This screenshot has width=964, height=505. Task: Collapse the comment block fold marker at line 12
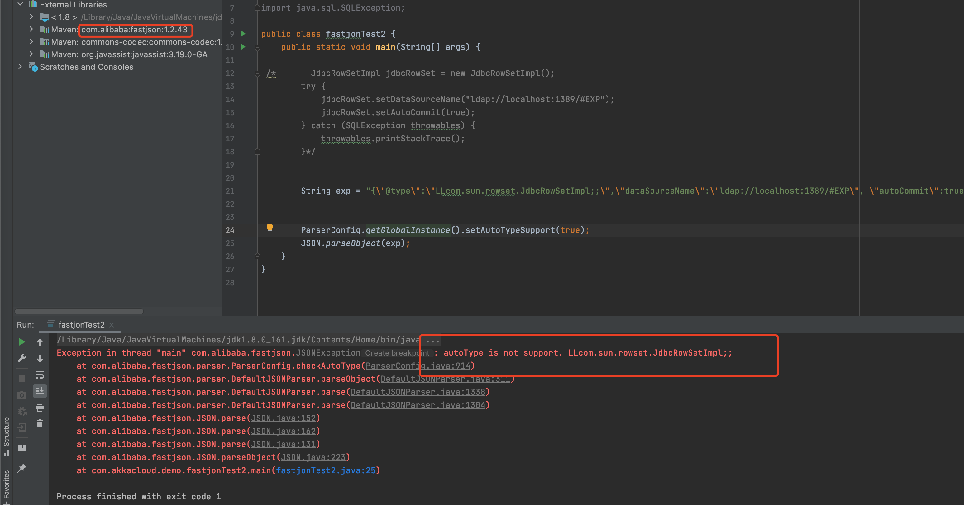click(x=257, y=73)
